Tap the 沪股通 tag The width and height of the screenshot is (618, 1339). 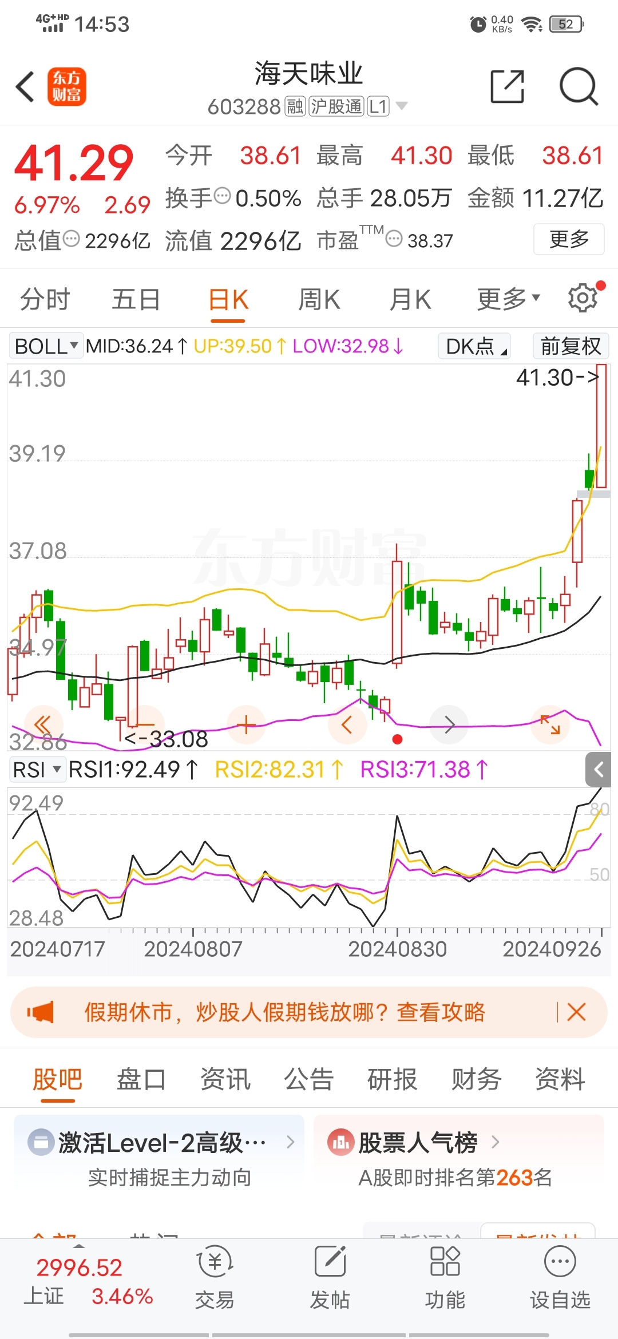[336, 106]
